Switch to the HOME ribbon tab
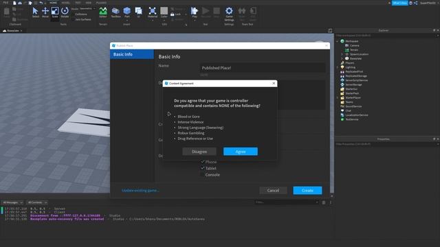Image resolution: width=440 pixels, height=247 pixels. click(x=53, y=3)
